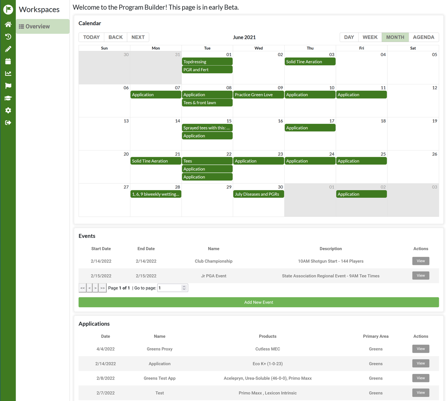Open the graduation cap icon in the sidebar
The image size is (447, 401).
pos(8,98)
